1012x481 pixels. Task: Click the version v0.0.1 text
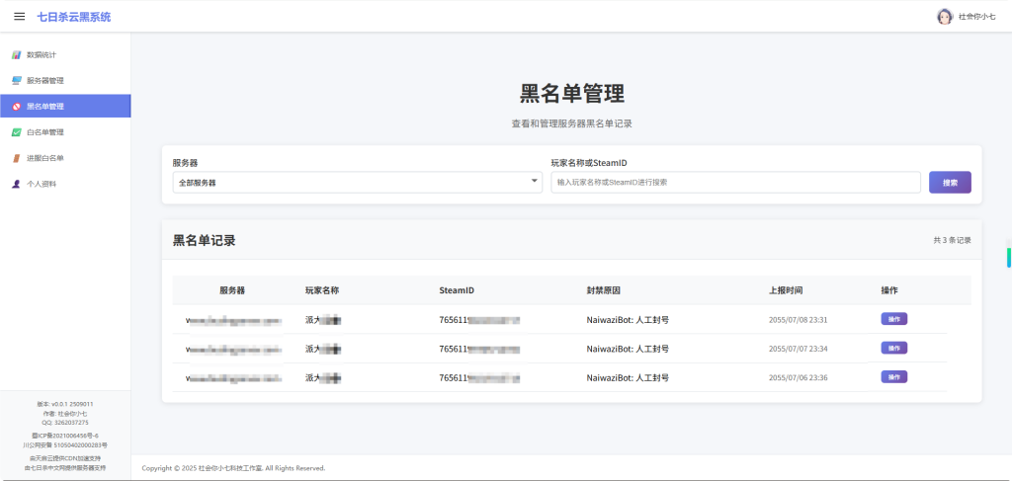[x=65, y=404]
